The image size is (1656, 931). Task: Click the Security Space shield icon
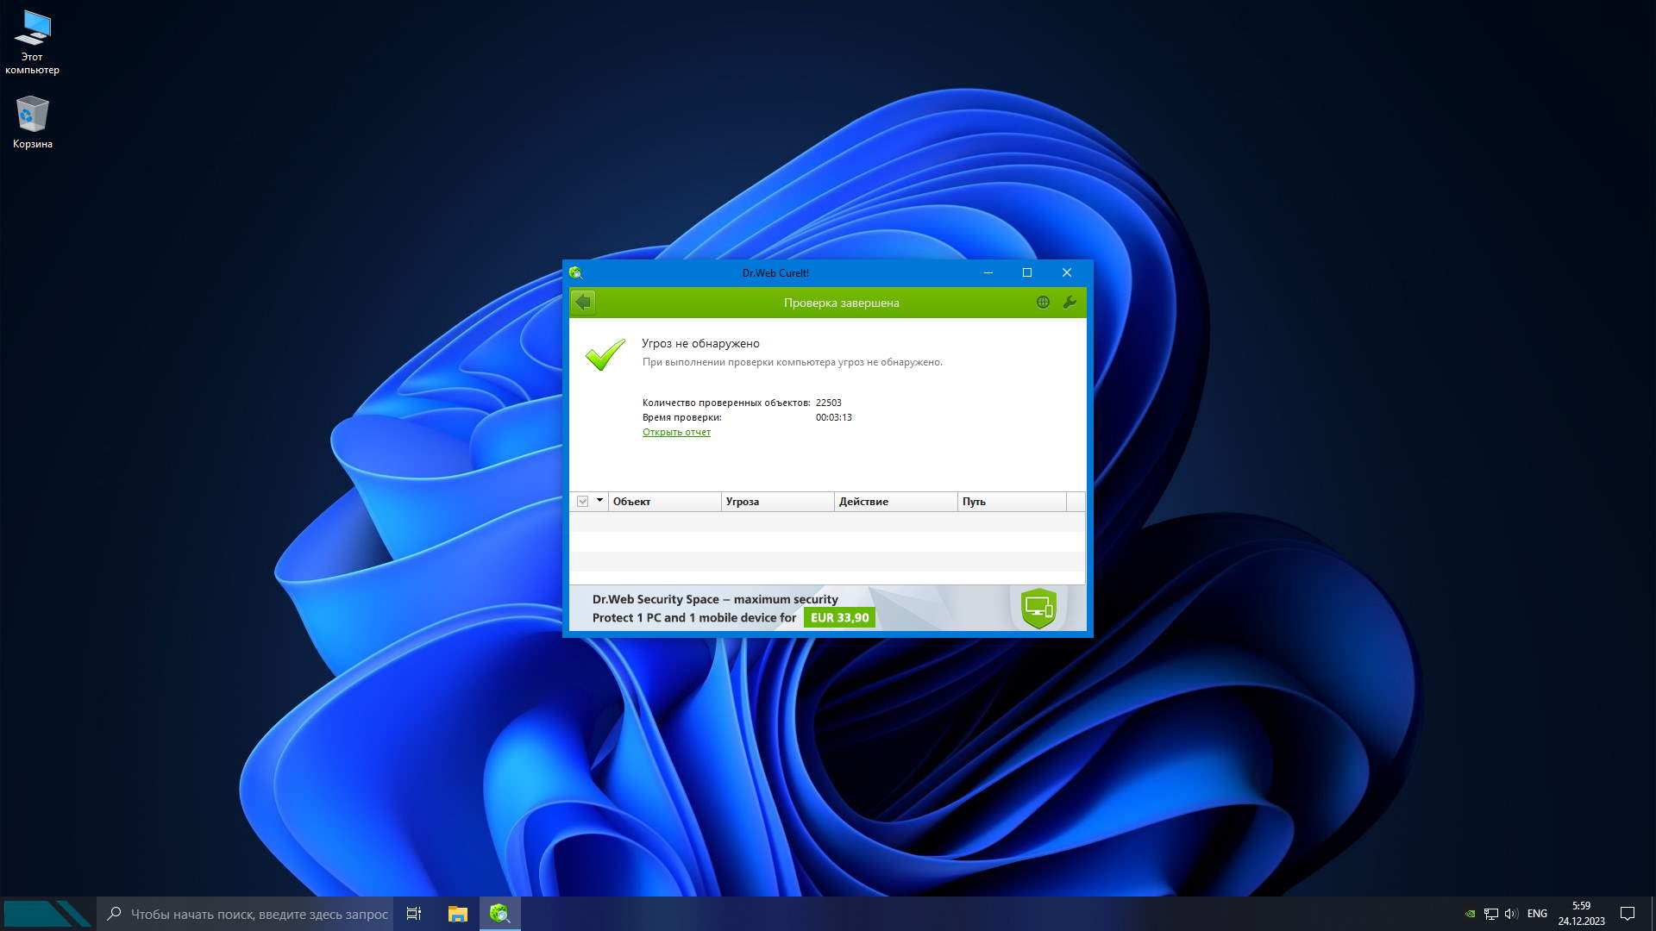click(1038, 608)
